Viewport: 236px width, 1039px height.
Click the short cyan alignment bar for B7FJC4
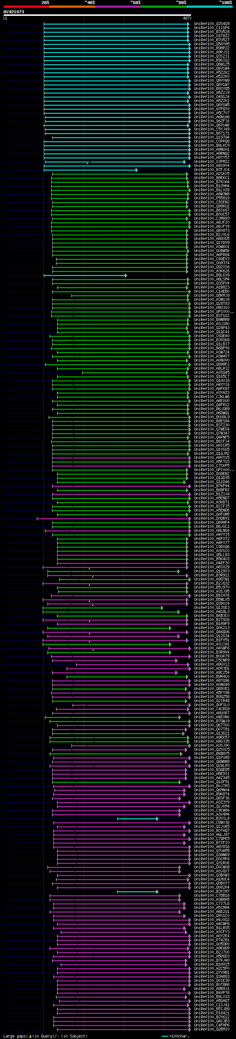pyautogui.click(x=91, y=170)
